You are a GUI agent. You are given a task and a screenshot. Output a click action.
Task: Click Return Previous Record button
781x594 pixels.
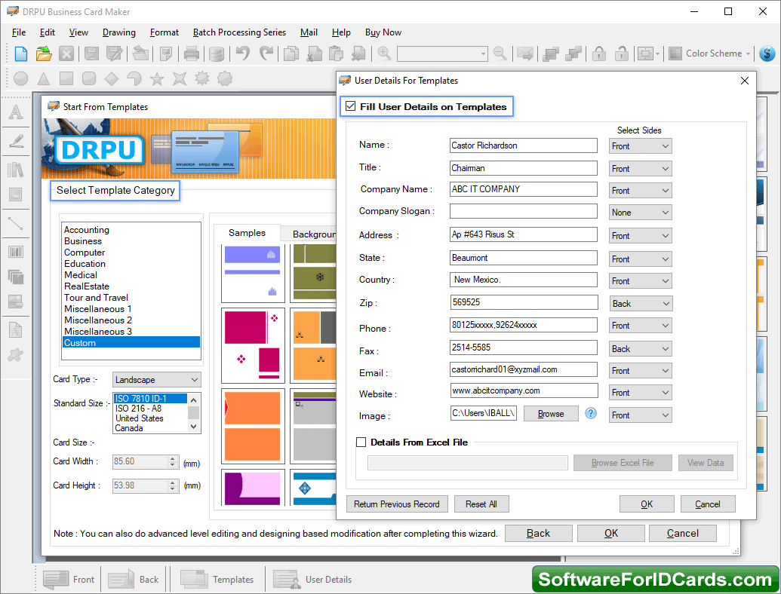click(x=396, y=504)
